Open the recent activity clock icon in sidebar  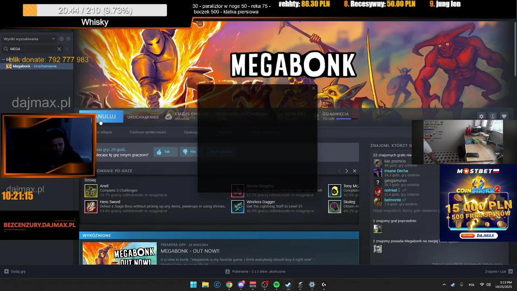tap(61, 39)
